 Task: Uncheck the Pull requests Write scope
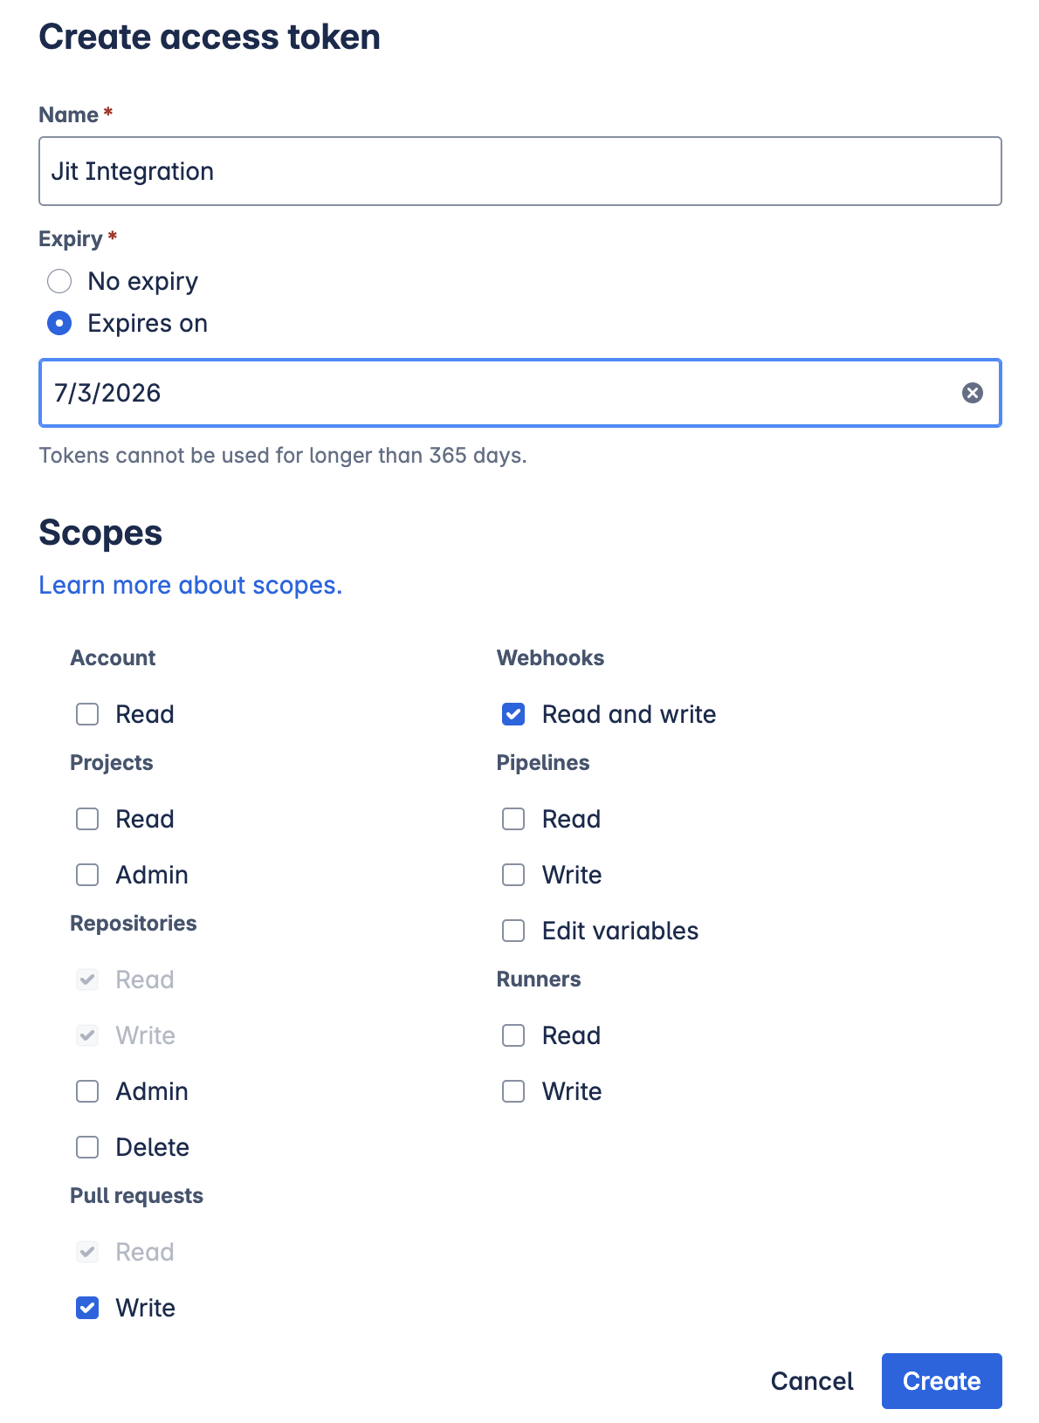[87, 1308]
